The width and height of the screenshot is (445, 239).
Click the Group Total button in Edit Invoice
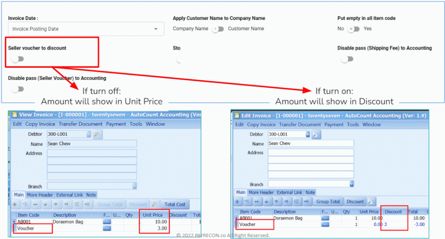328,202
